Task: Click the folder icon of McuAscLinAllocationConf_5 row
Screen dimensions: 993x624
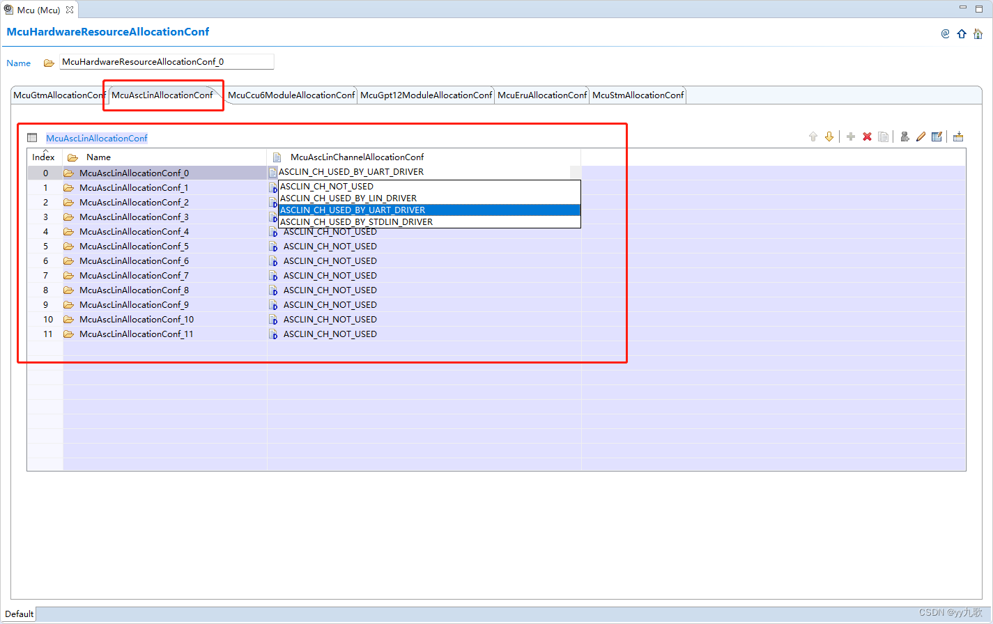Action: 68,247
